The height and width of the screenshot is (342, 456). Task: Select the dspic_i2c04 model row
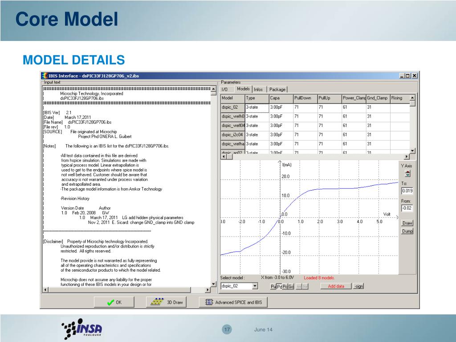(x=232, y=135)
